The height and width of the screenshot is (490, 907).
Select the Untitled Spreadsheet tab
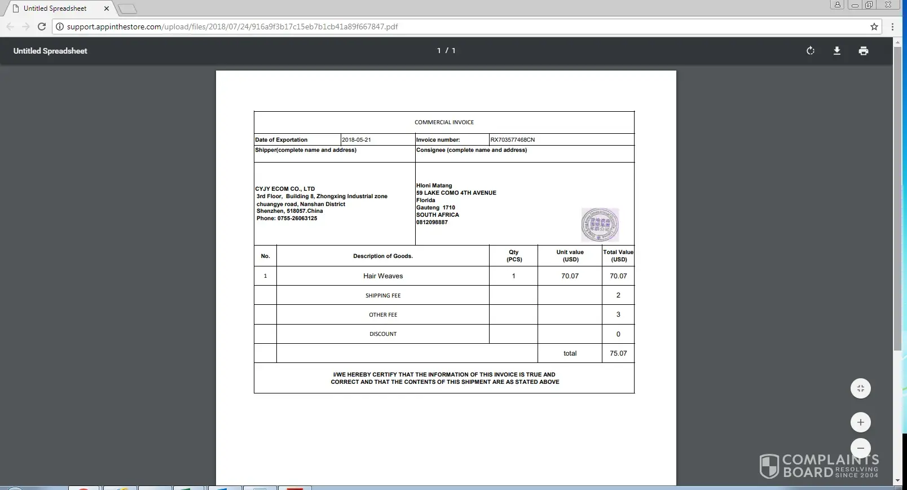click(x=55, y=8)
